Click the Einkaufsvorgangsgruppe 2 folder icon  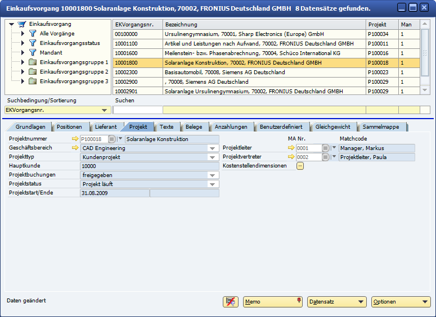tap(33, 72)
